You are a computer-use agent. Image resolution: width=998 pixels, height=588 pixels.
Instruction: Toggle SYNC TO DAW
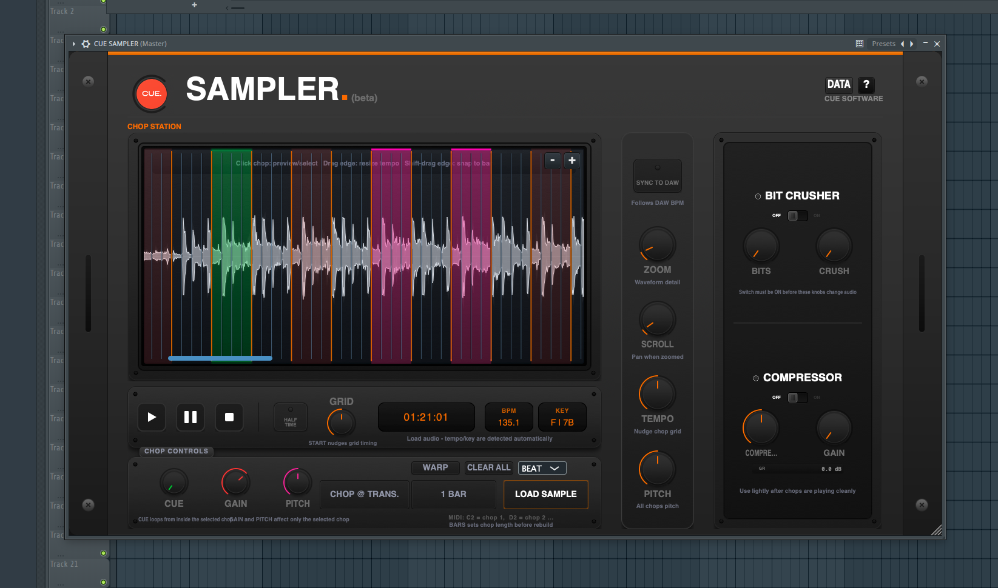tap(658, 176)
